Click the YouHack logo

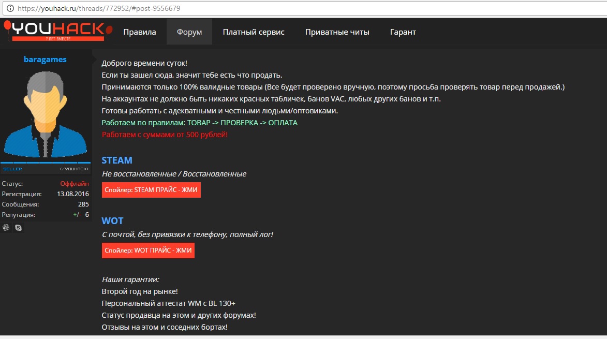pos(54,31)
